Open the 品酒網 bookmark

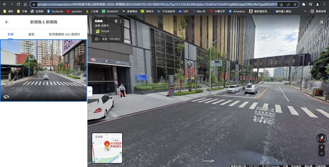coord(37,11)
